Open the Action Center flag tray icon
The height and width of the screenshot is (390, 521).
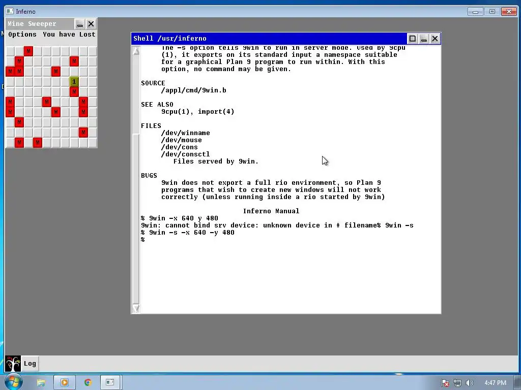point(445,383)
